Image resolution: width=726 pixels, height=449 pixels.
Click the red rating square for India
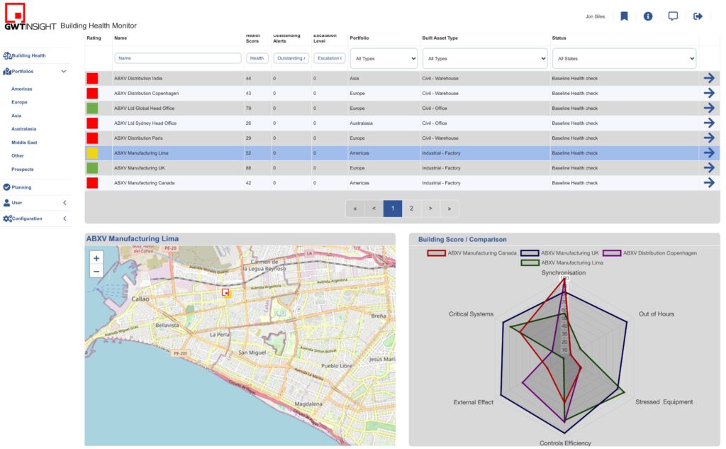point(92,78)
